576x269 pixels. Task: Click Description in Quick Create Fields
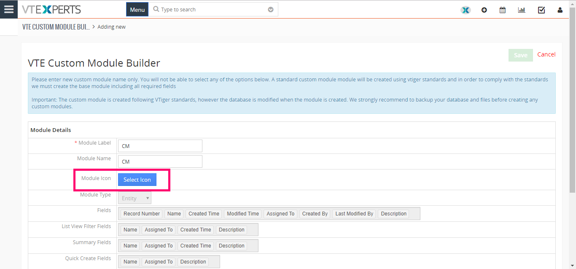point(193,262)
